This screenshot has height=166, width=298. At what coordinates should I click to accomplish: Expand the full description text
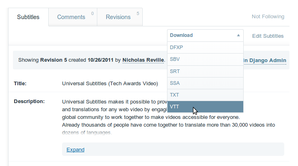click(75, 149)
